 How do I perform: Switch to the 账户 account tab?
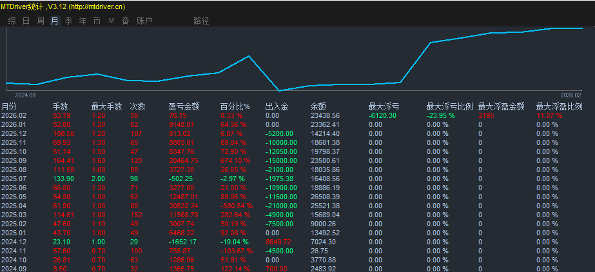(144, 21)
